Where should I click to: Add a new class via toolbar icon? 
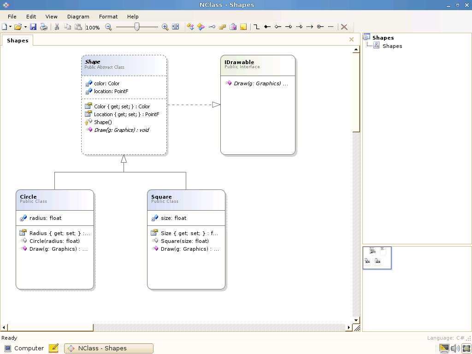click(190, 27)
